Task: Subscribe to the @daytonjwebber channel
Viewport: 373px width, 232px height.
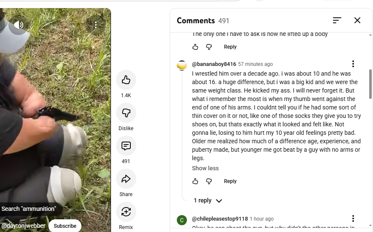Action: (65, 226)
